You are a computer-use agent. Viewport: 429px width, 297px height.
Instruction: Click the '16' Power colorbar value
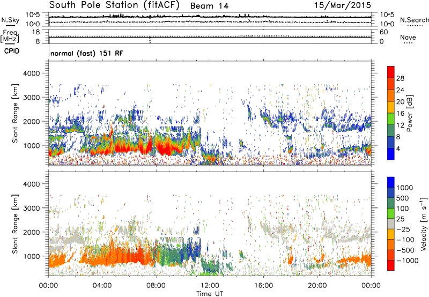pos(400,114)
